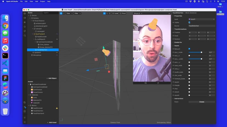227x127 pixels.
Task: Open the Project menu
Action: 42,1
